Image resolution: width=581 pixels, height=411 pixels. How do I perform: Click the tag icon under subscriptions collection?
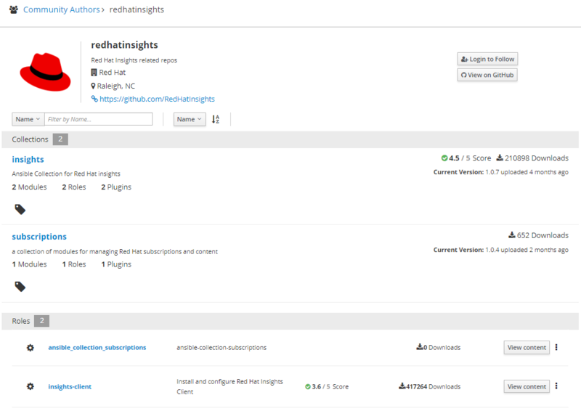tap(20, 287)
